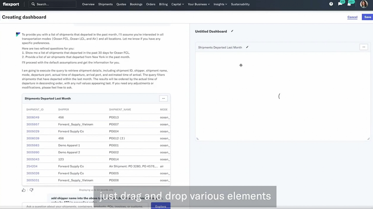Edit the Untitled Dashboard title pencil

(232, 31)
